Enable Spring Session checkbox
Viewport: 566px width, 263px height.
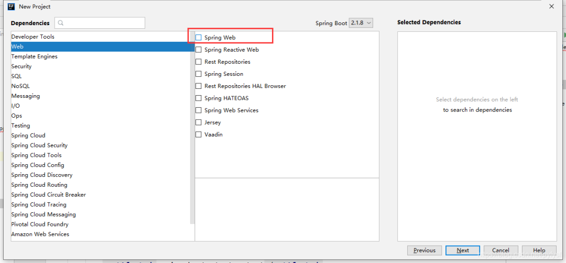199,74
